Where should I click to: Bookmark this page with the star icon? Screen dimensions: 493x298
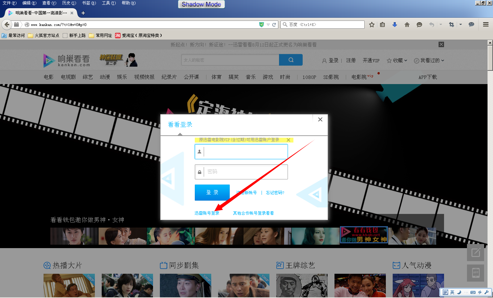pos(372,25)
